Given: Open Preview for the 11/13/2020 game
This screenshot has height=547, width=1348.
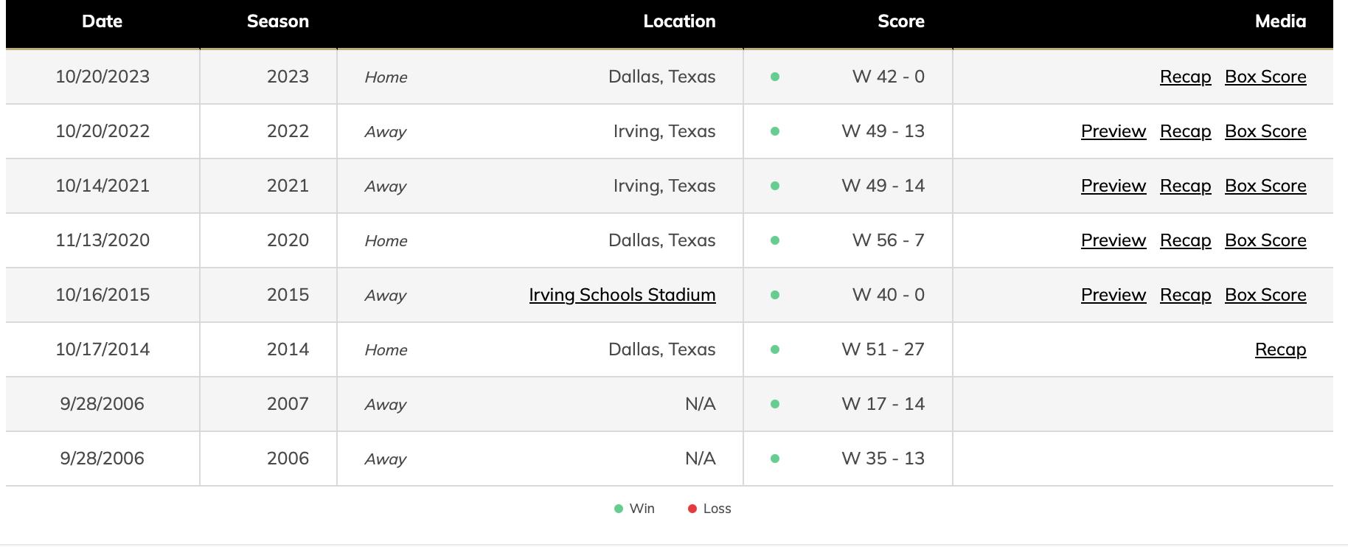Looking at the screenshot, I should point(1113,240).
